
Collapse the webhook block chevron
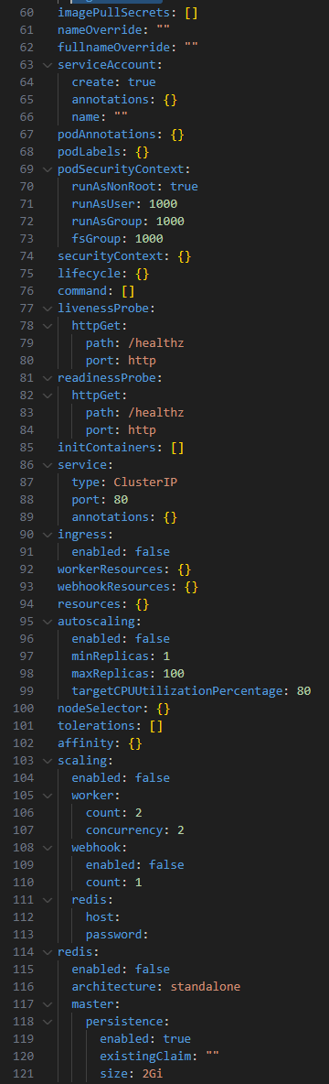click(47, 847)
